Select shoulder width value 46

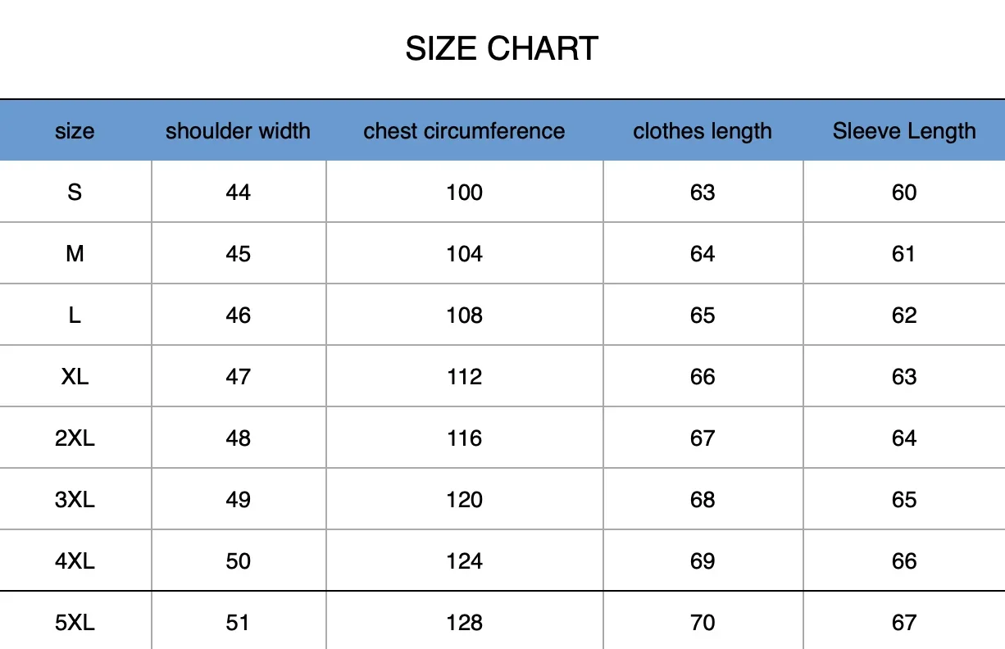(x=238, y=315)
